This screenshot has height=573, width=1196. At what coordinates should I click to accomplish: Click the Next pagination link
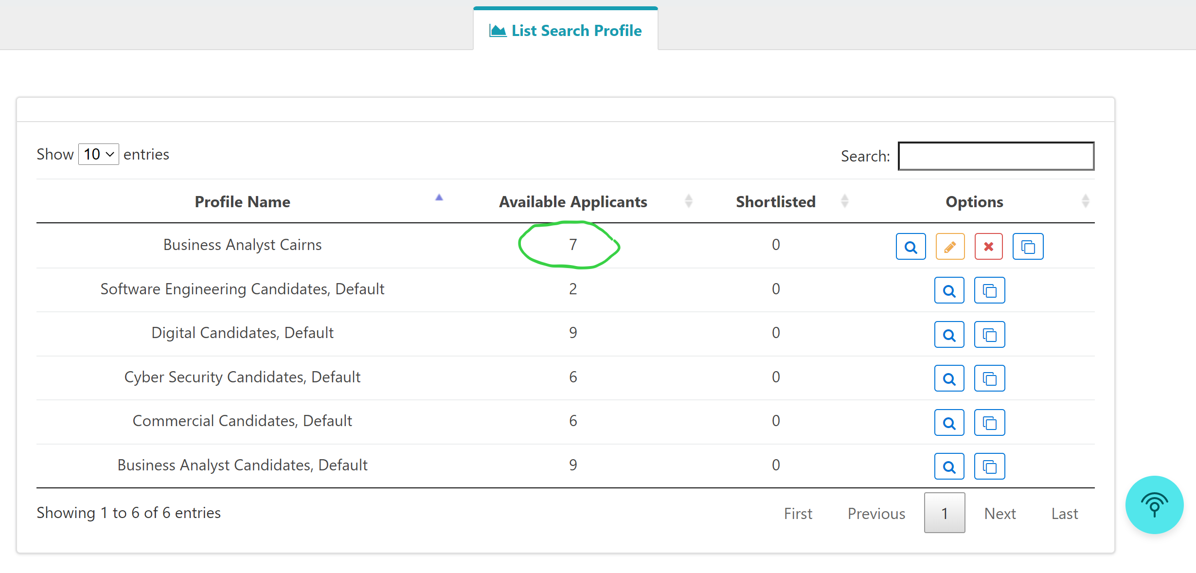pos(1000,513)
